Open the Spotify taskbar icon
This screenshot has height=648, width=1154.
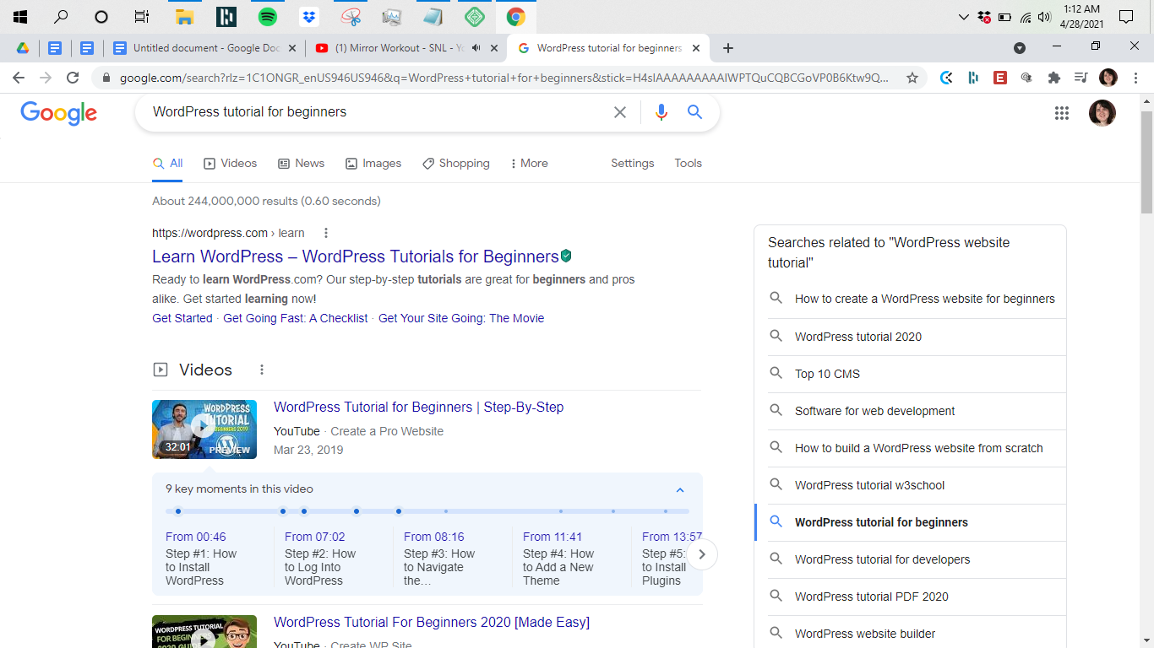click(x=268, y=17)
